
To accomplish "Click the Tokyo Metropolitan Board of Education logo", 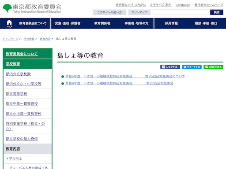I will click(32, 8).
